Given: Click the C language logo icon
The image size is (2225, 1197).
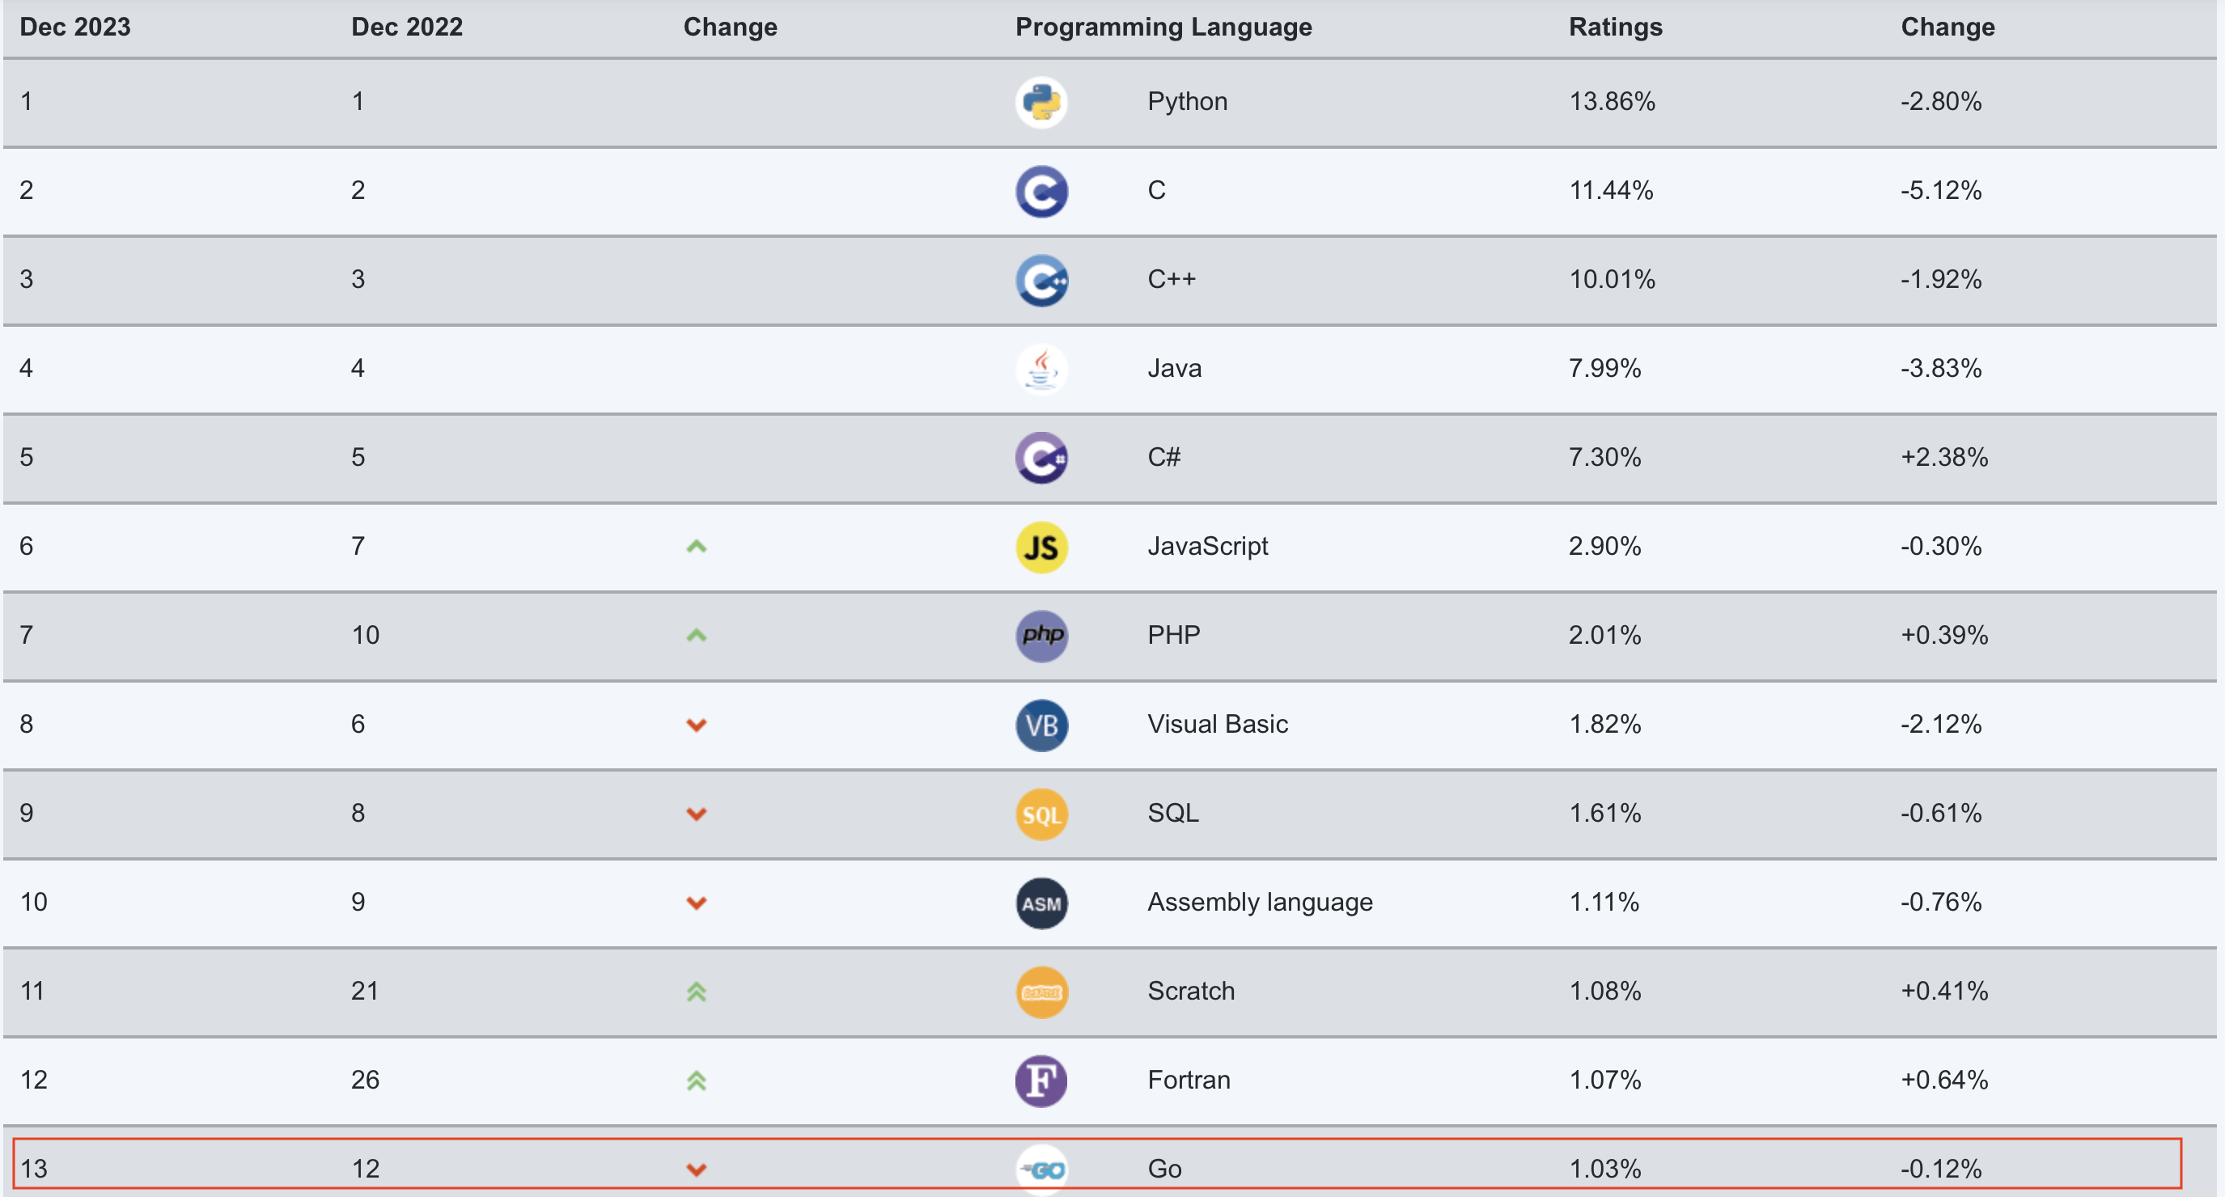Looking at the screenshot, I should 1040,191.
